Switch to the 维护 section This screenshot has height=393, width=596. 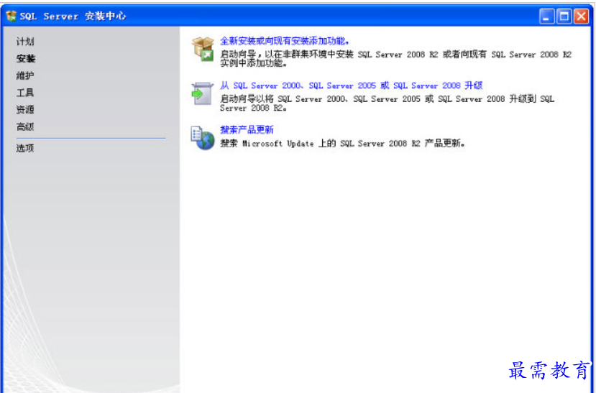pyautogui.click(x=25, y=75)
